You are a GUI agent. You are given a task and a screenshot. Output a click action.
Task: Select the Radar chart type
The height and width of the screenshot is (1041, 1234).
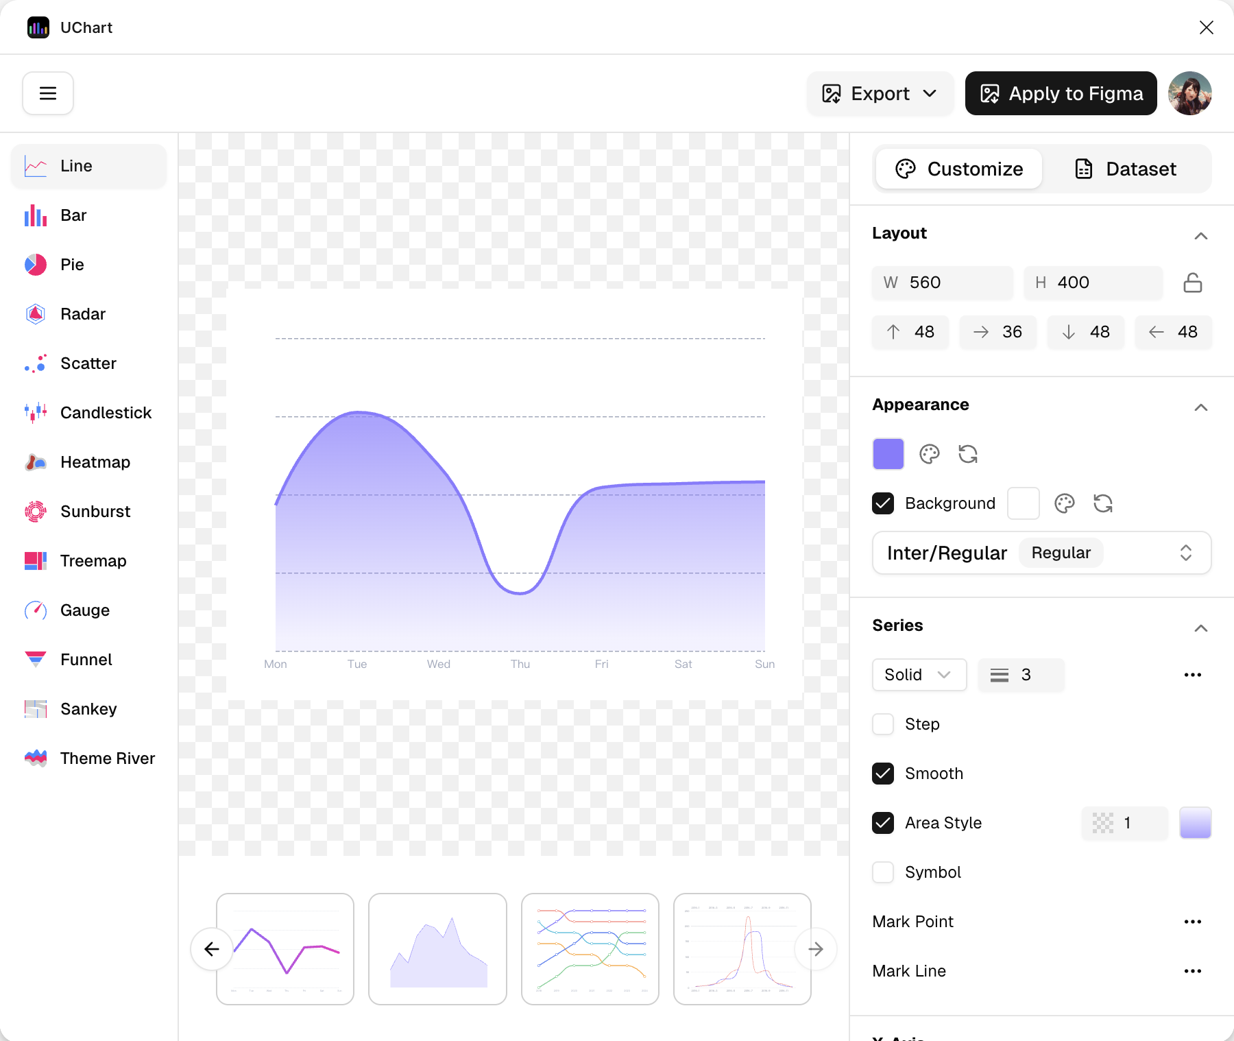pyautogui.click(x=82, y=314)
